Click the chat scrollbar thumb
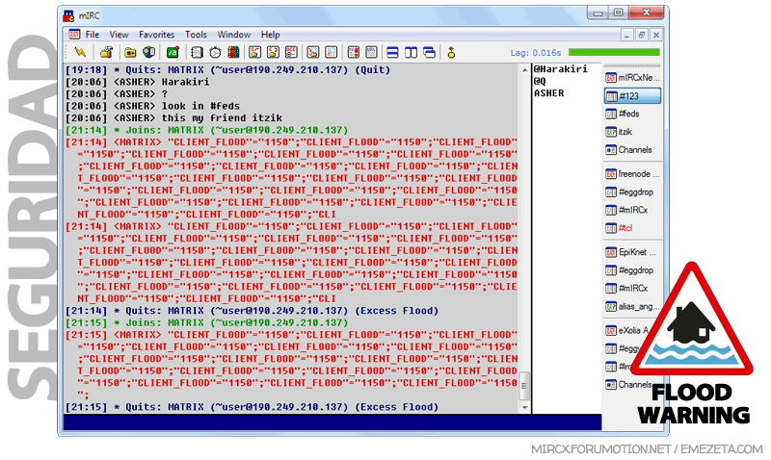The width and height of the screenshot is (771, 460). 524,386
